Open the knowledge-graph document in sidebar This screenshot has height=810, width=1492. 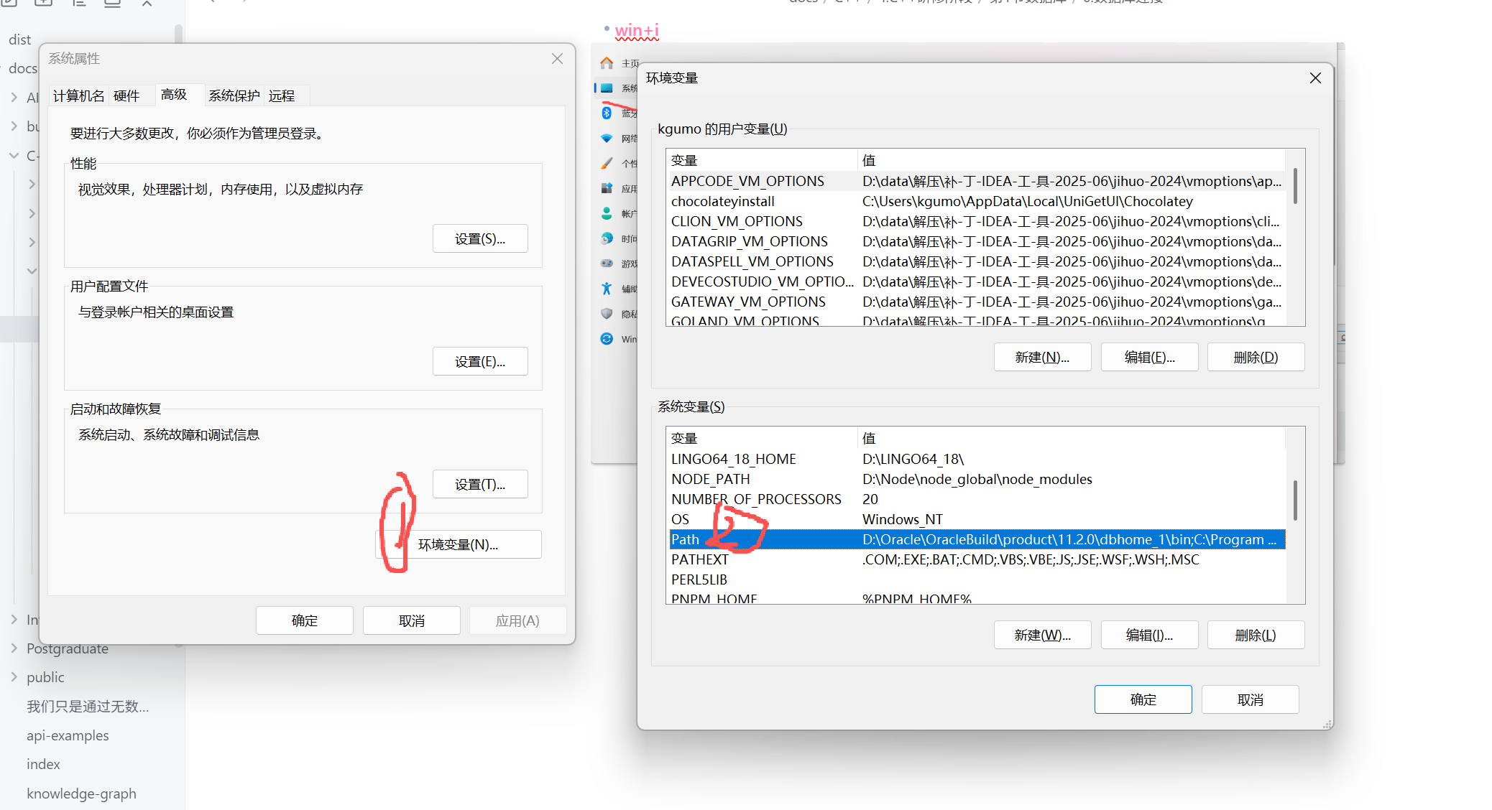tap(81, 793)
